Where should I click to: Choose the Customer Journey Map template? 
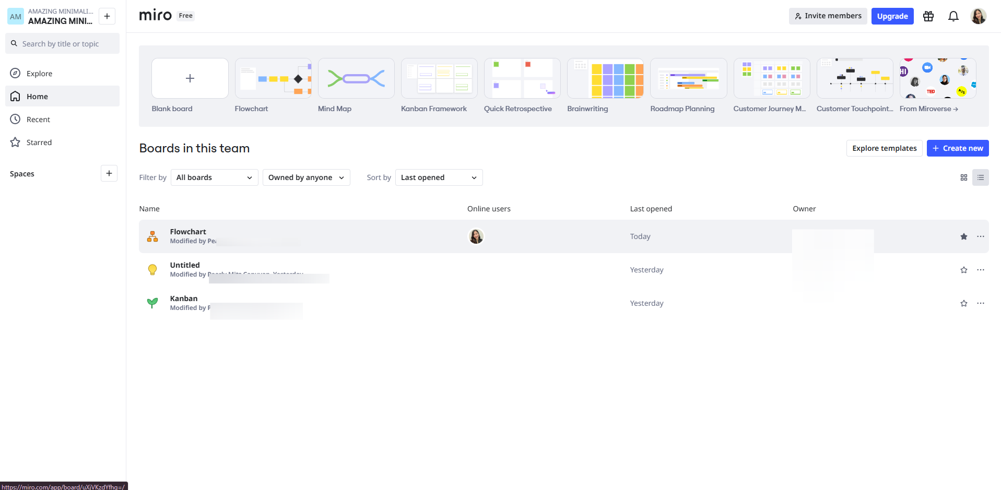coord(772,78)
